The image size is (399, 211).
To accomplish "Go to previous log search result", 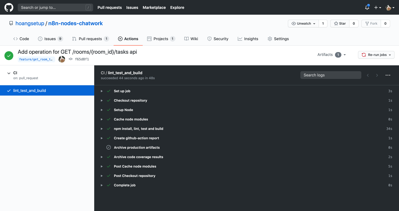I will click(368, 75).
